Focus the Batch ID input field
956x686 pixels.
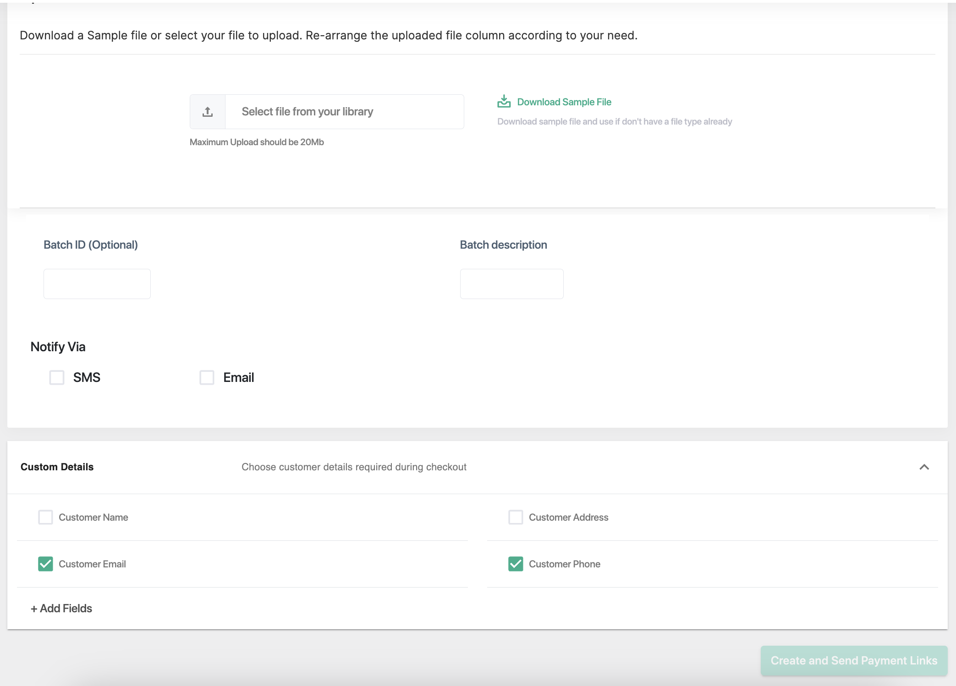point(97,284)
